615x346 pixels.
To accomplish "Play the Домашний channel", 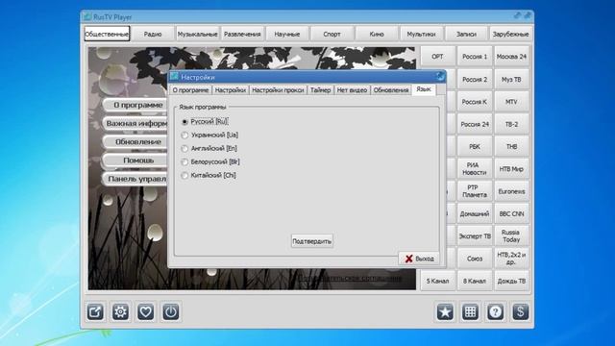I will (x=475, y=213).
